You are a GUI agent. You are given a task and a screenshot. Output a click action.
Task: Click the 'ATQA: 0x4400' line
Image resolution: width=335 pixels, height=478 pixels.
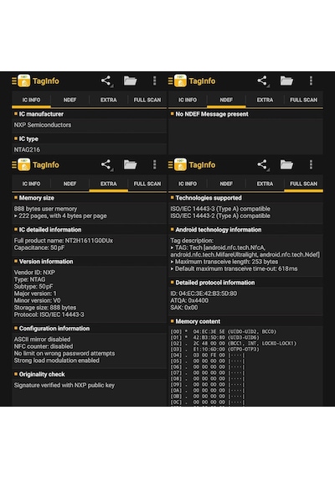(x=189, y=300)
